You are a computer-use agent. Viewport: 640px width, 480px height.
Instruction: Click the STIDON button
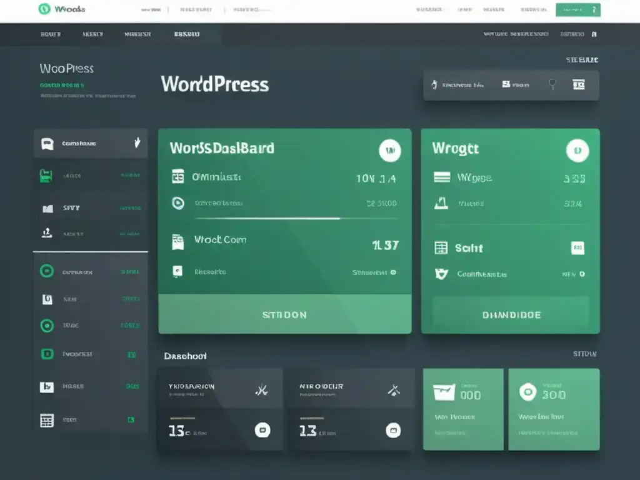[x=285, y=314]
